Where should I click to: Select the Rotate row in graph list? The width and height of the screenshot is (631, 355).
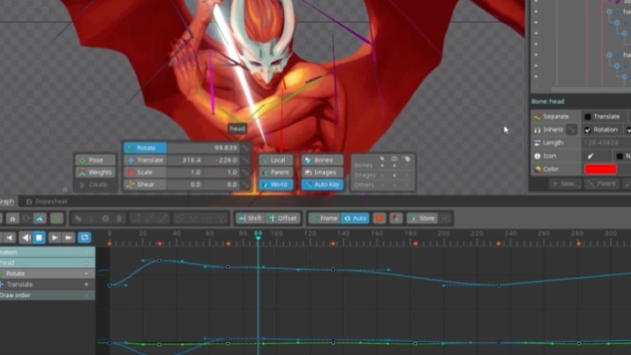(x=47, y=273)
